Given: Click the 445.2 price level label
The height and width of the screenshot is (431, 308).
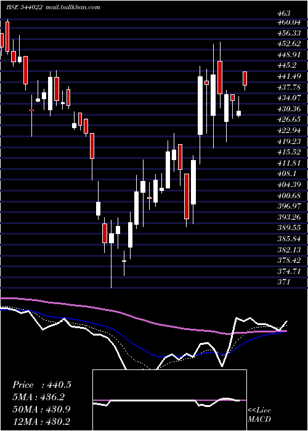Looking at the screenshot, I should pyautogui.click(x=287, y=65).
